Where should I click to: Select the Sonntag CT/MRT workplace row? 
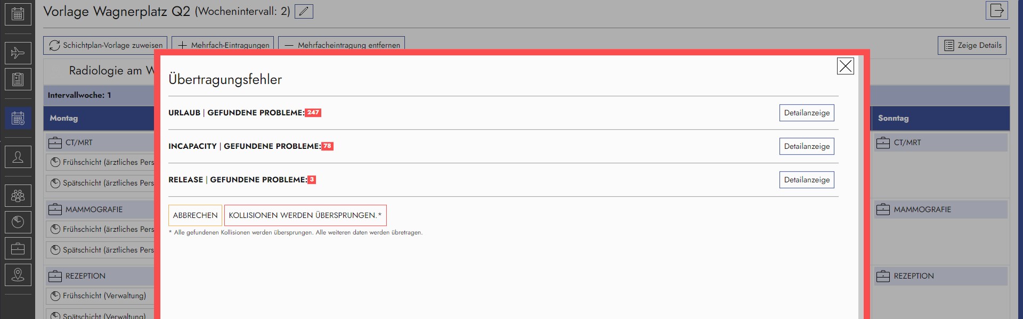click(940, 142)
